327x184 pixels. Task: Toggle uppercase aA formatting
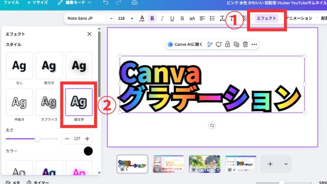(x=192, y=18)
